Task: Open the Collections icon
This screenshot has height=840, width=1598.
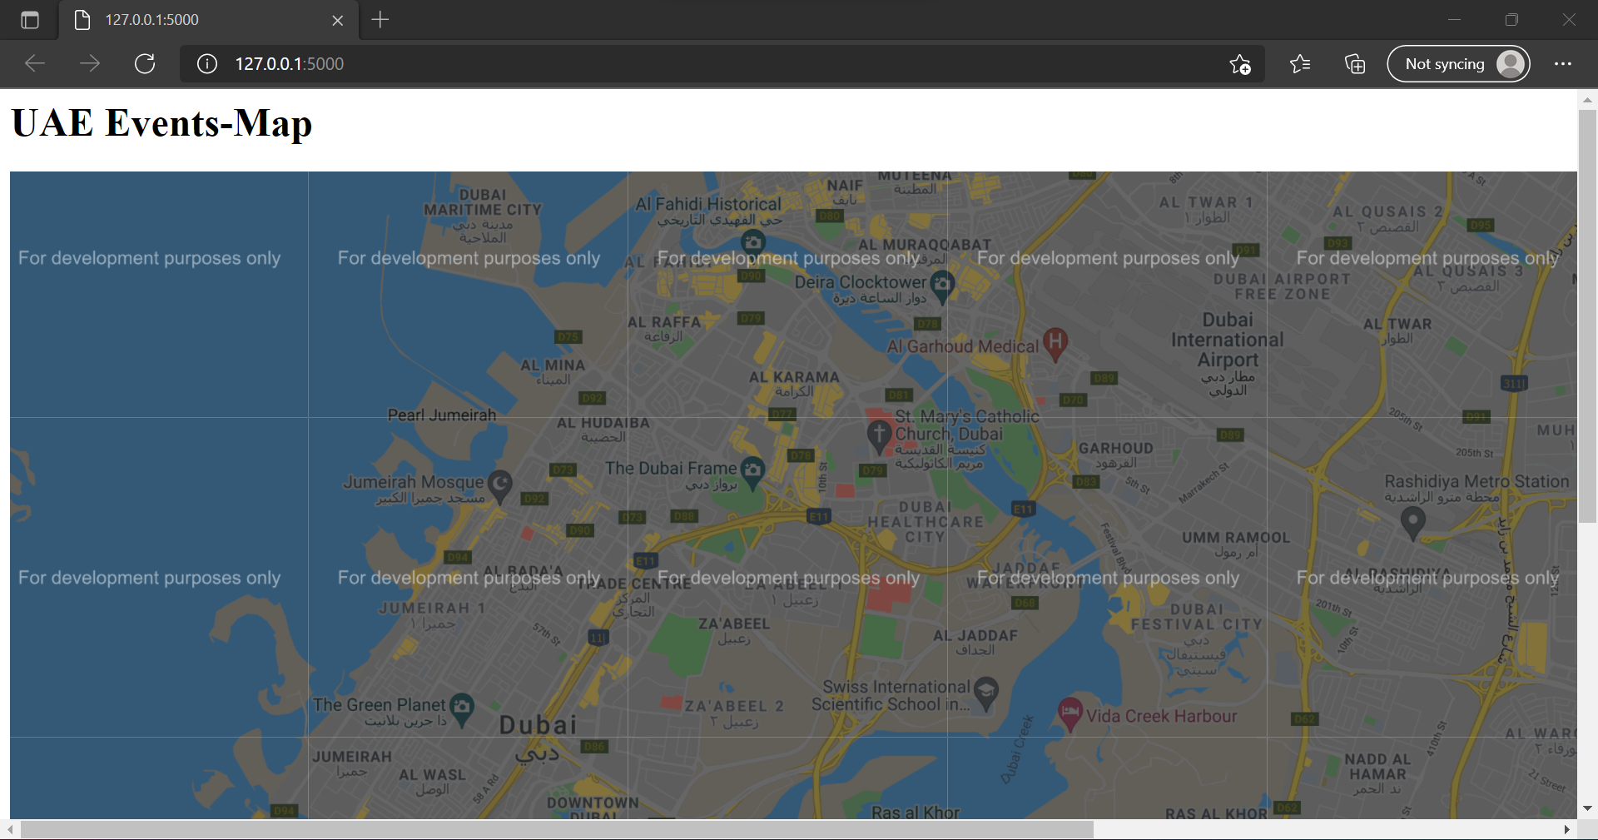Action: point(1355,64)
